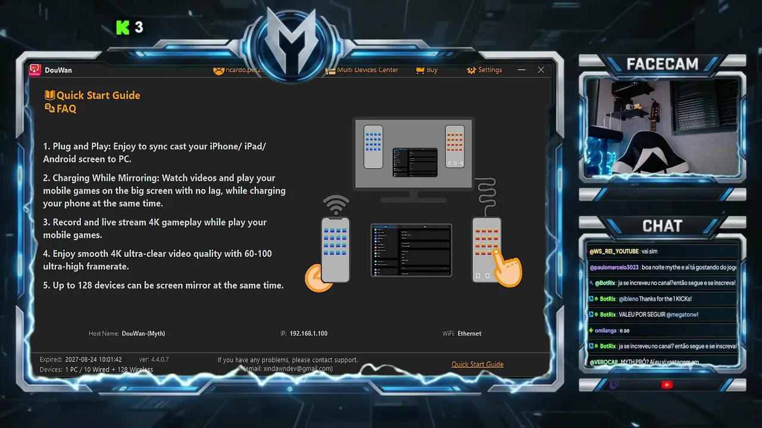Open the Quick Start Guide heading link
762x428 pixels.
pyautogui.click(x=98, y=95)
